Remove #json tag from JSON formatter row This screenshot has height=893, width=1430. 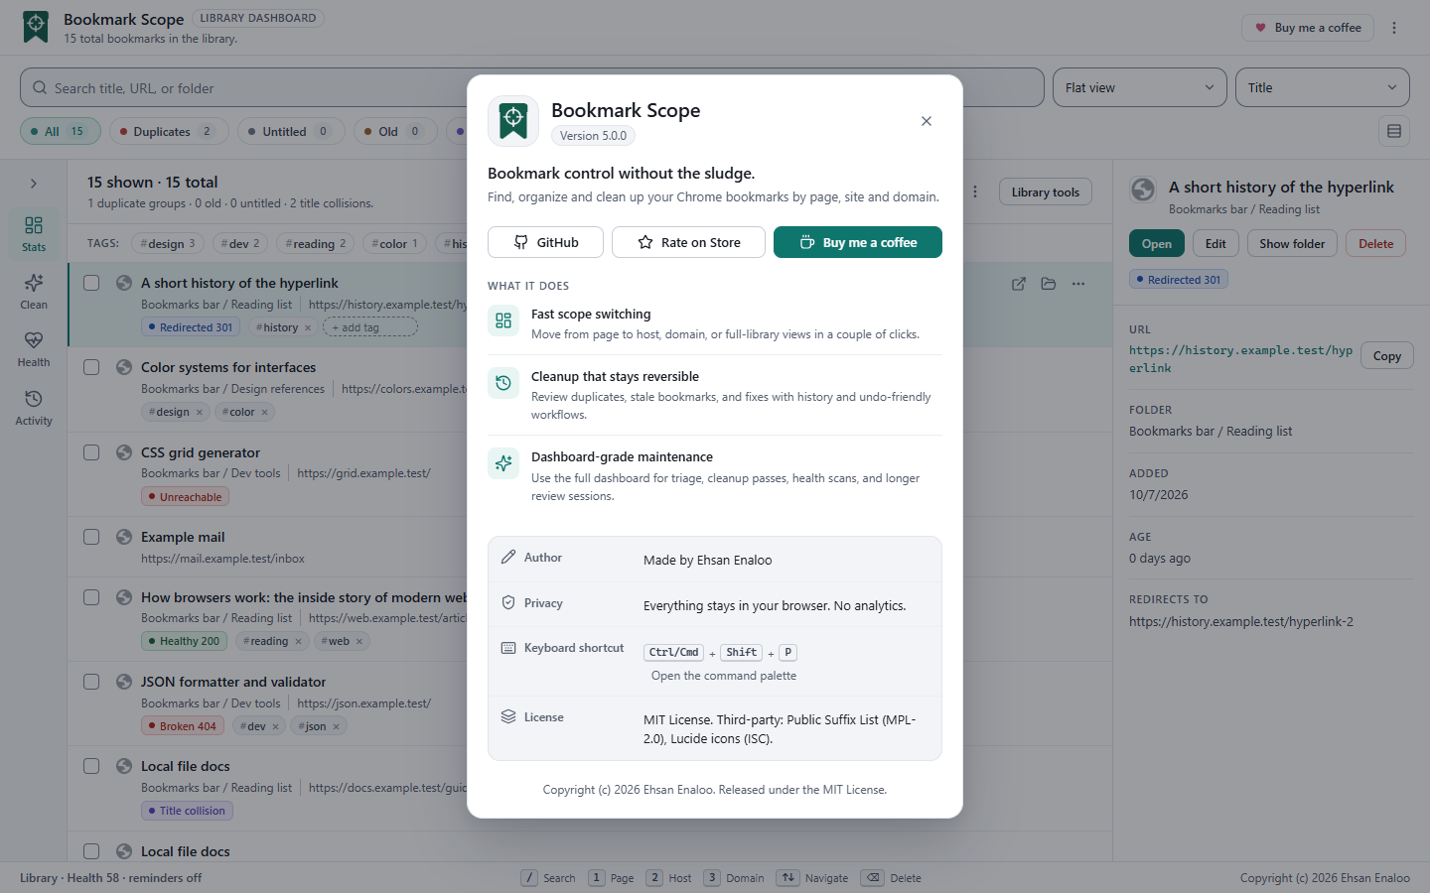[x=337, y=726]
